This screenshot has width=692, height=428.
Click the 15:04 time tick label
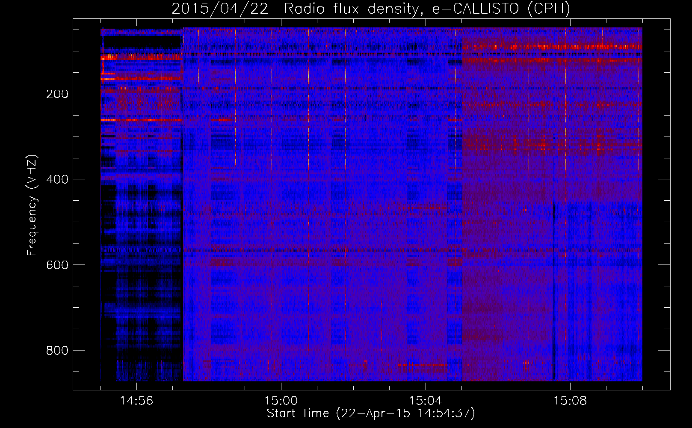pos(426,401)
